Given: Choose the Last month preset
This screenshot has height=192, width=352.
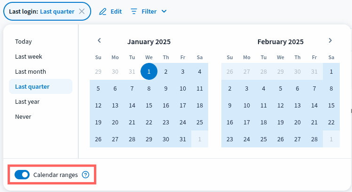Looking at the screenshot, I should click(31, 71).
